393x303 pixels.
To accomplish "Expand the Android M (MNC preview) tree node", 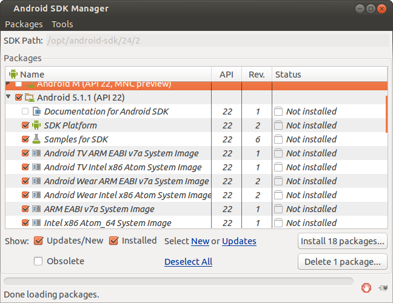I will [x=8, y=83].
